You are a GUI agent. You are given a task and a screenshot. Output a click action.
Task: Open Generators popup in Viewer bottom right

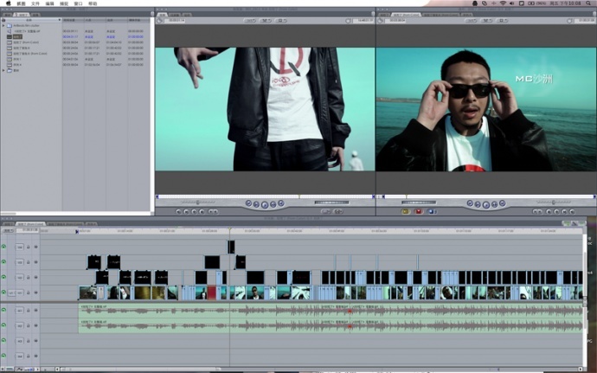(x=338, y=211)
